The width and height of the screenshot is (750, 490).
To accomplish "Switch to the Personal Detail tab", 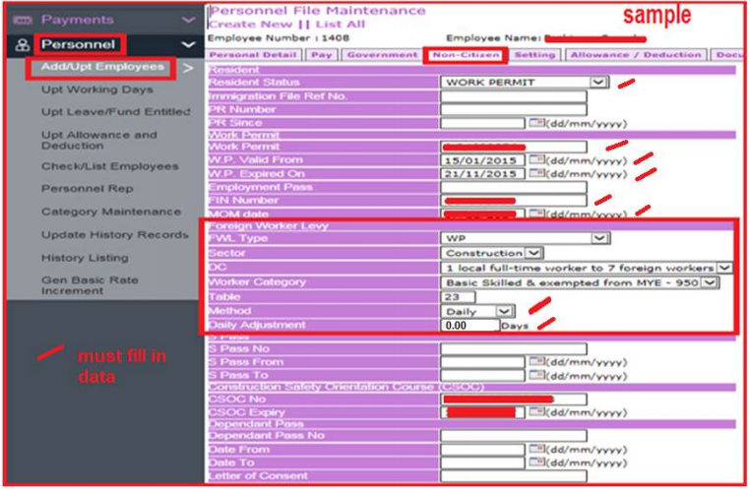I will (254, 55).
